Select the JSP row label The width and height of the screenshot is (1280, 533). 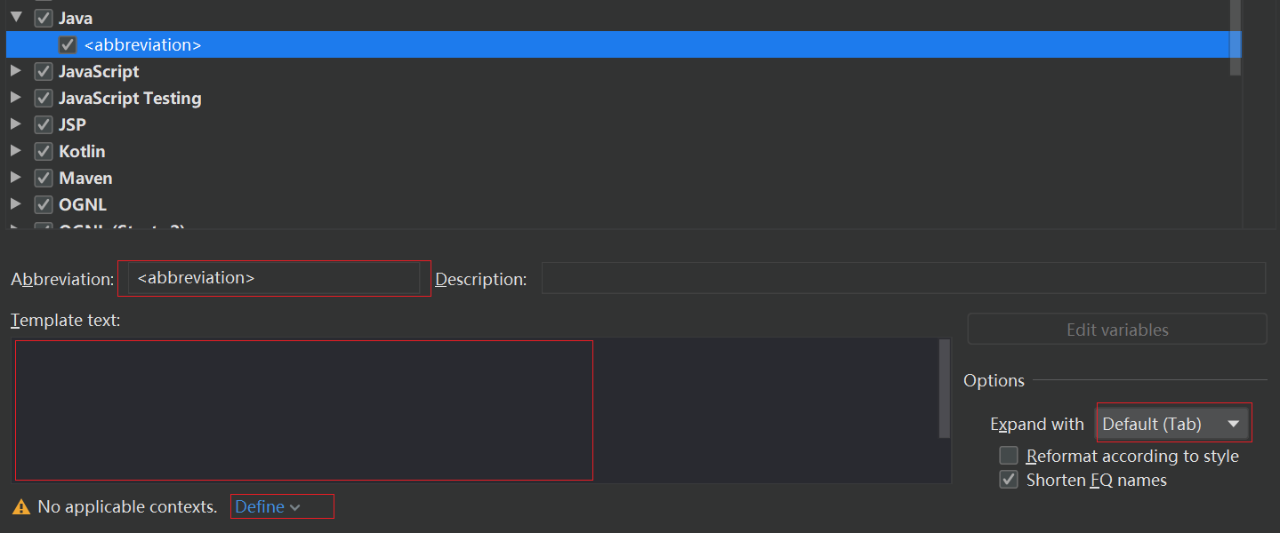point(72,124)
